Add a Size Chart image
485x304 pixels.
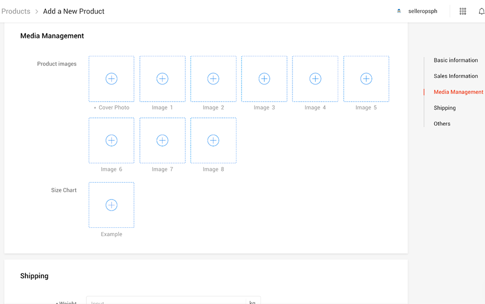[x=111, y=205]
